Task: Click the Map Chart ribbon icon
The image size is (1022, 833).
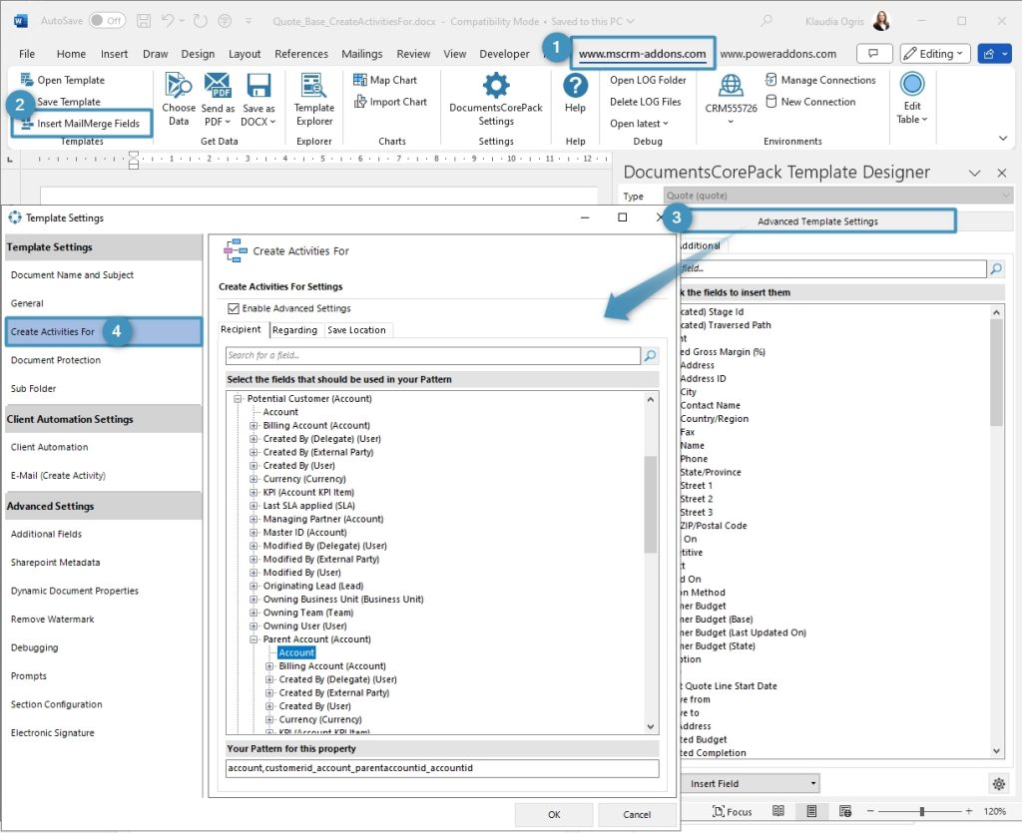Action: 359,80
